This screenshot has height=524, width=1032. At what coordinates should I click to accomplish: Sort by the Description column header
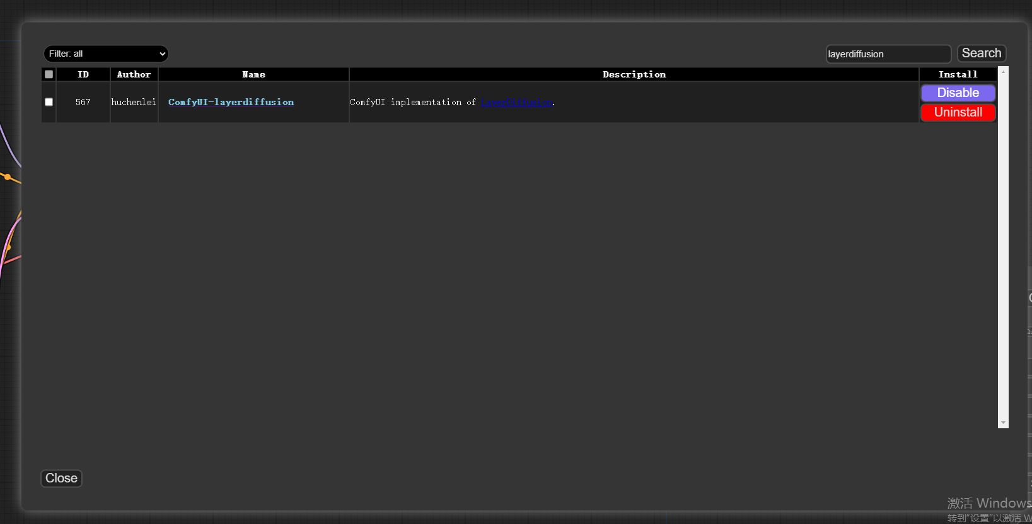634,74
